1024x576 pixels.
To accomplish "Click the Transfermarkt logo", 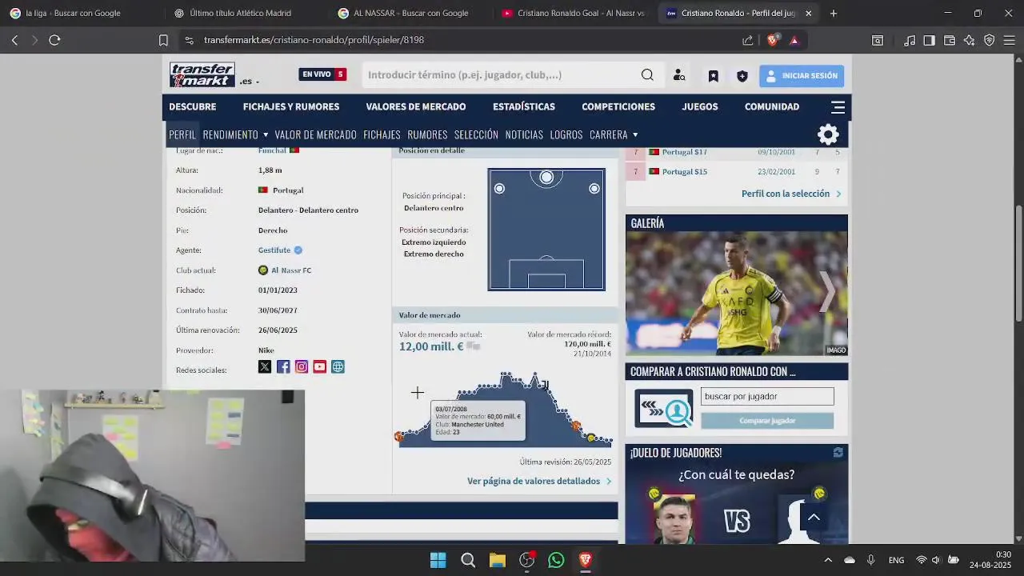I will pos(202,74).
